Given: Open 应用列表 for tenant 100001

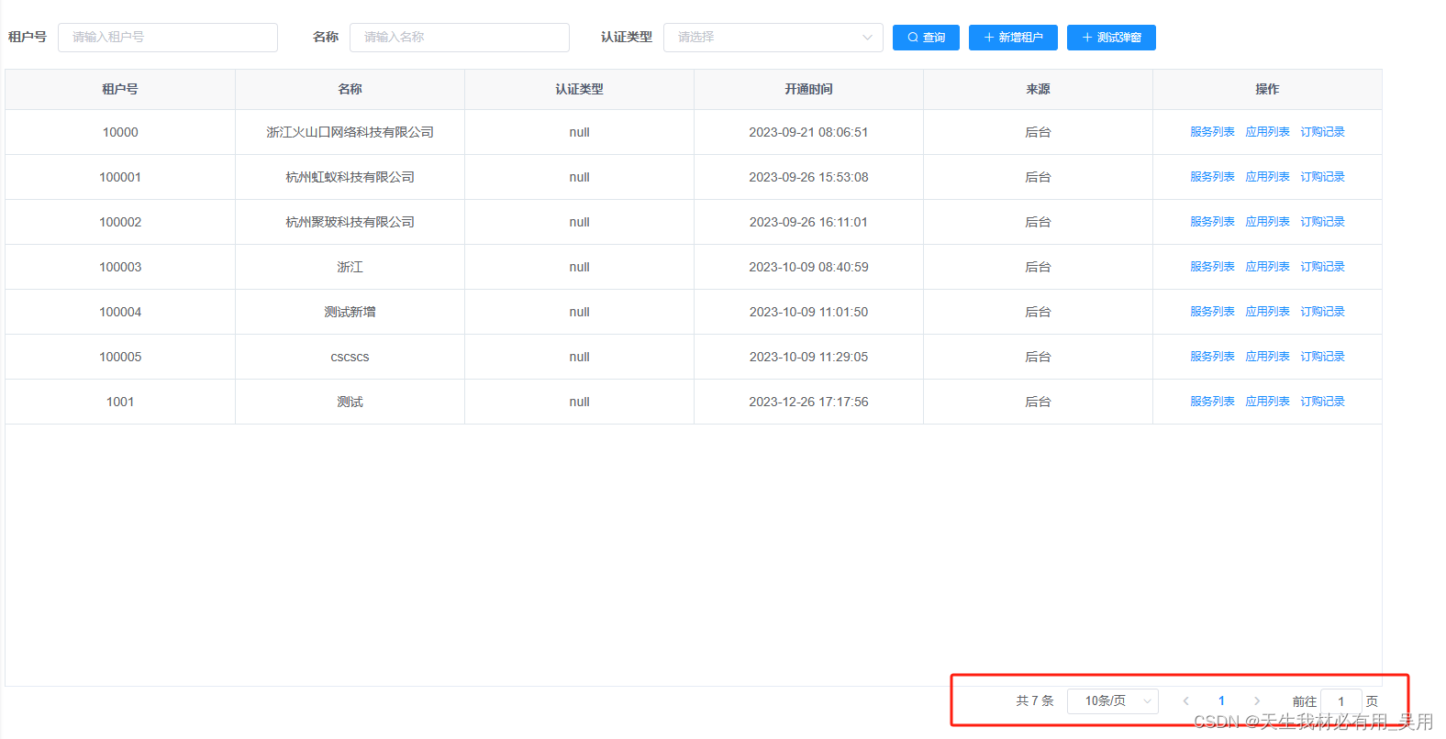Looking at the screenshot, I should click(1267, 177).
